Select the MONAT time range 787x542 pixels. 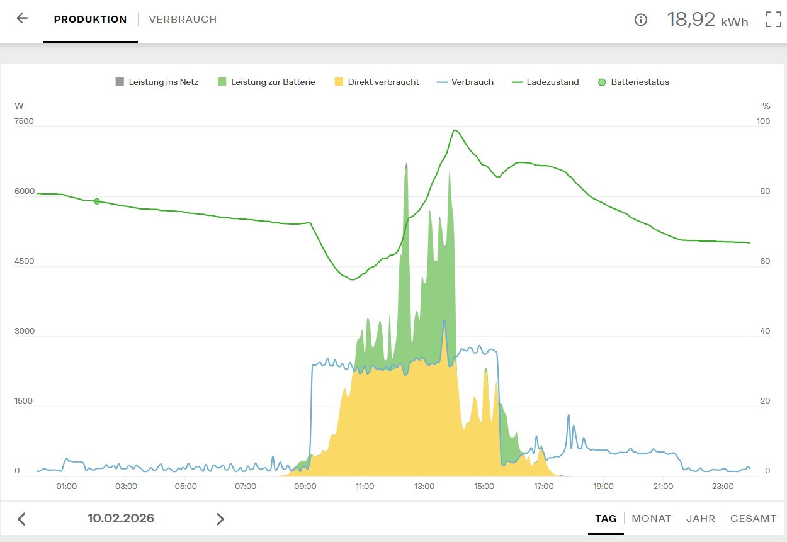tap(652, 519)
